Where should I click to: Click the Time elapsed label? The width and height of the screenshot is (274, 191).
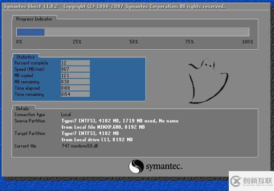tap(27, 88)
